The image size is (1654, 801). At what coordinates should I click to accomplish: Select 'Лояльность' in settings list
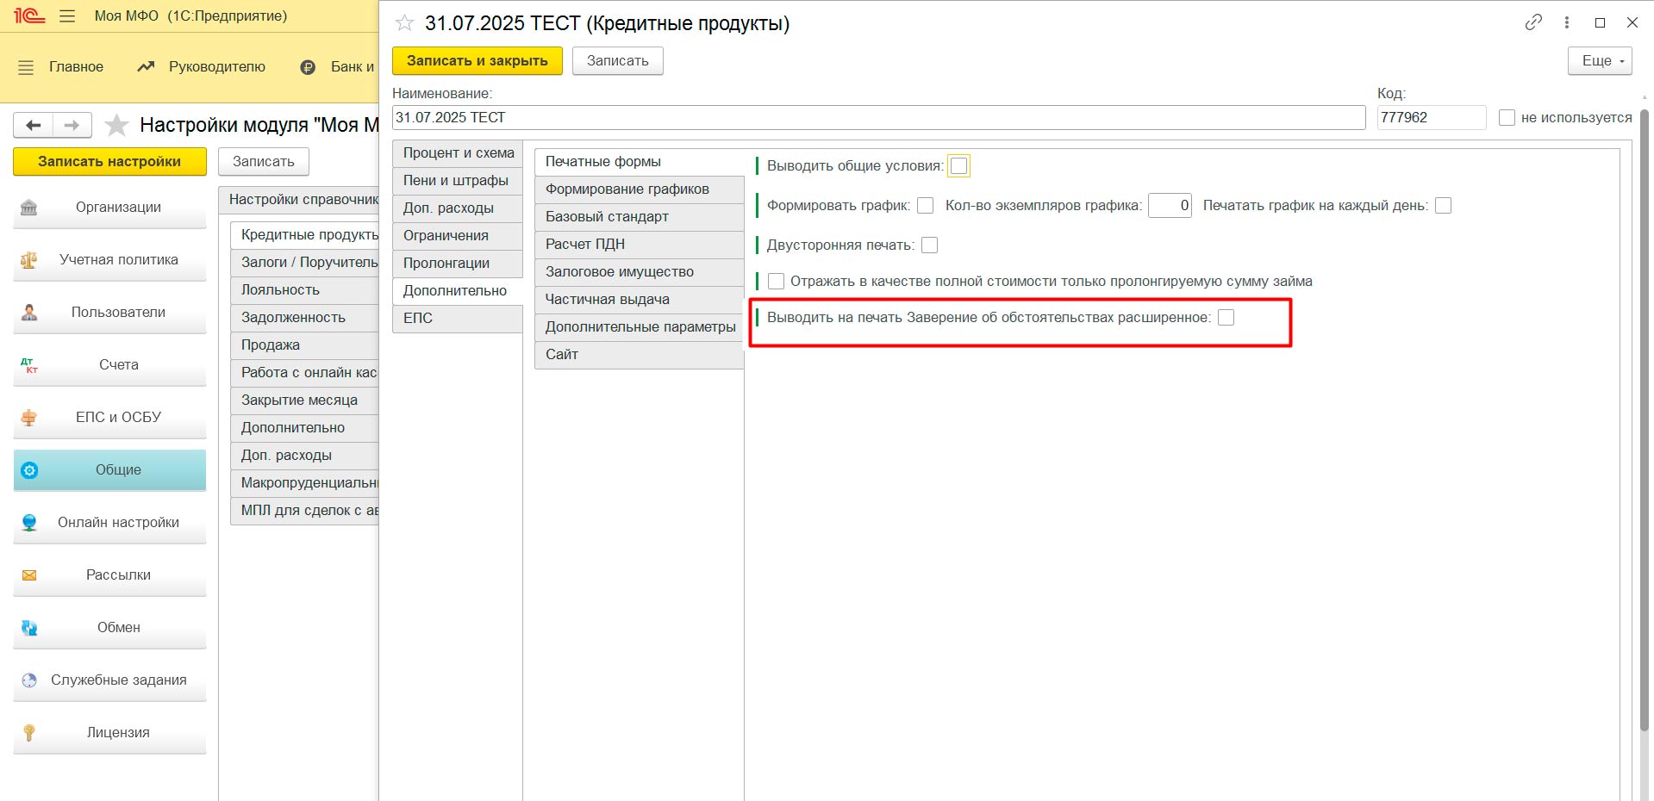click(305, 290)
